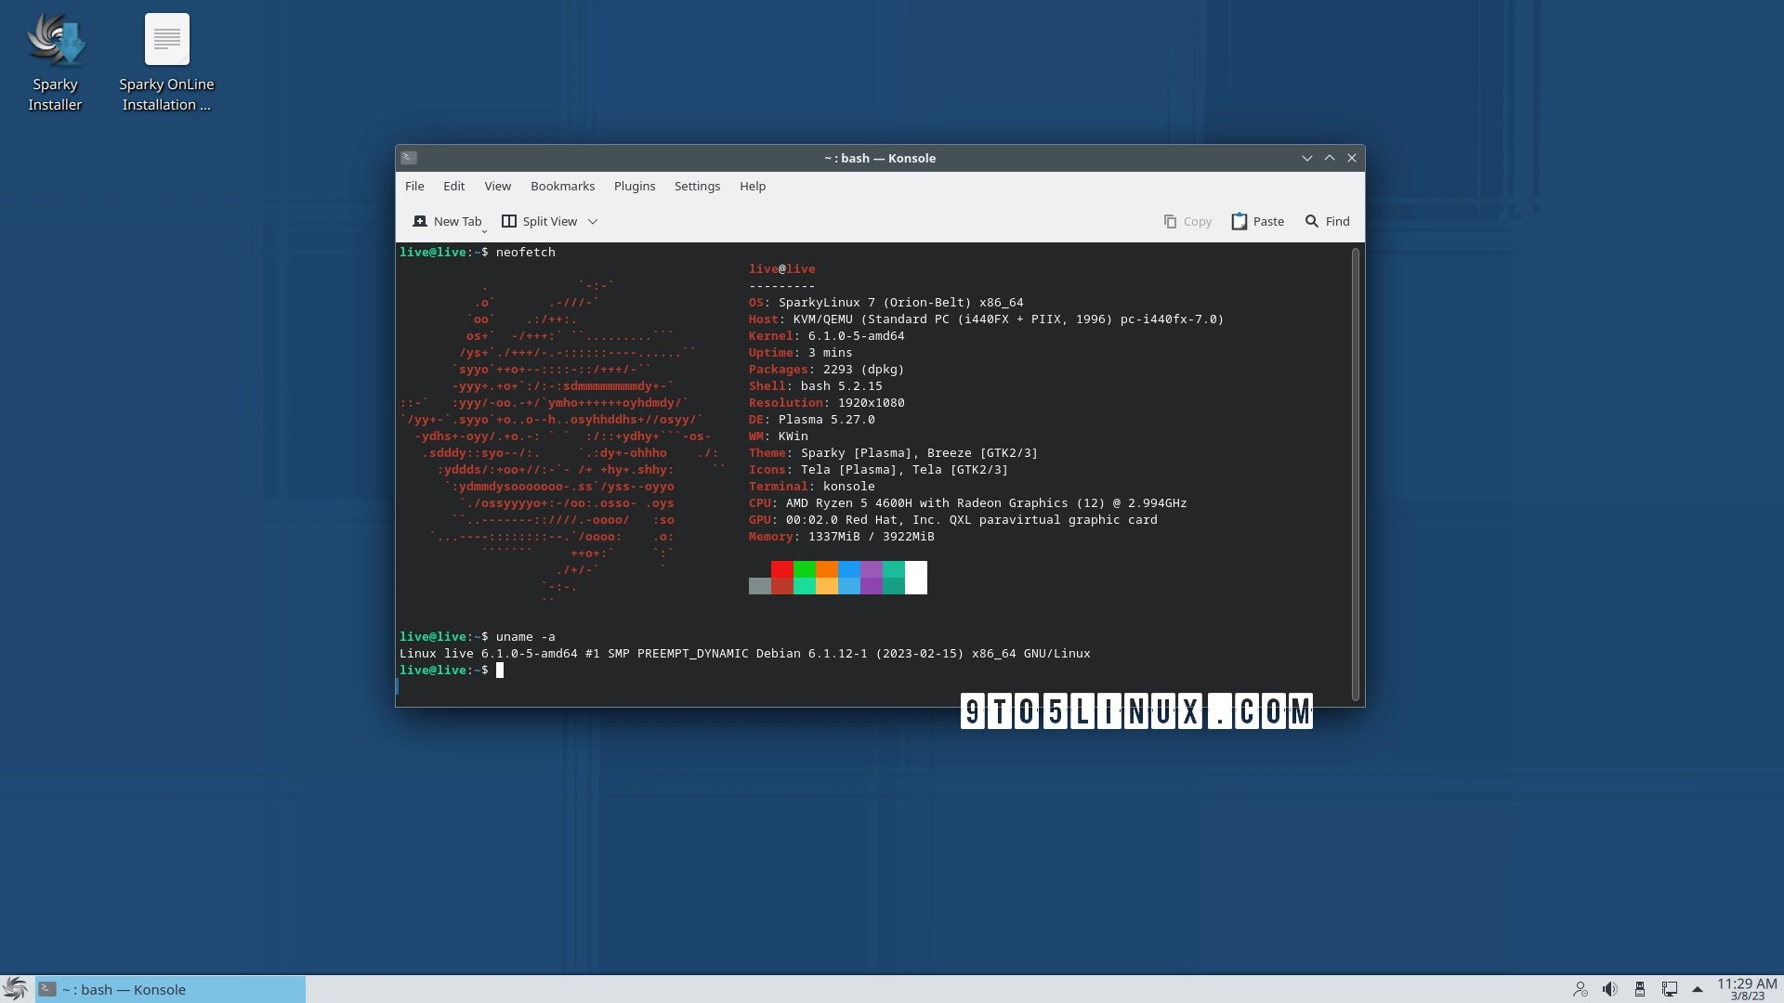Show hidden system tray icons arrow
The height and width of the screenshot is (1003, 1784).
1698,989
